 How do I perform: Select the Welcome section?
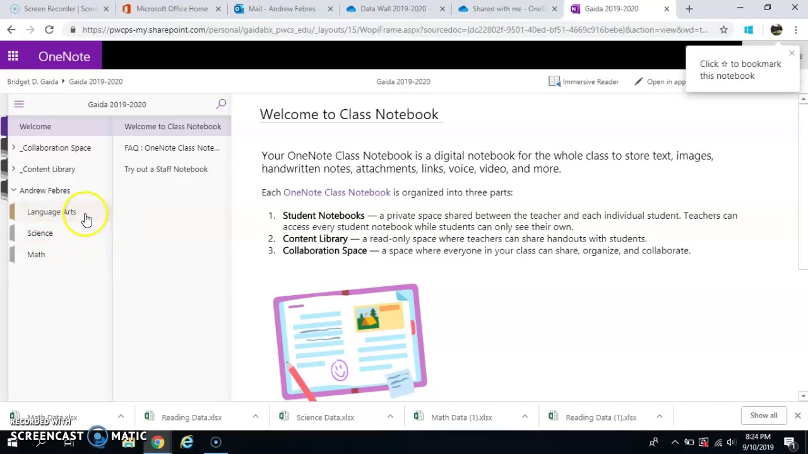[x=35, y=127]
